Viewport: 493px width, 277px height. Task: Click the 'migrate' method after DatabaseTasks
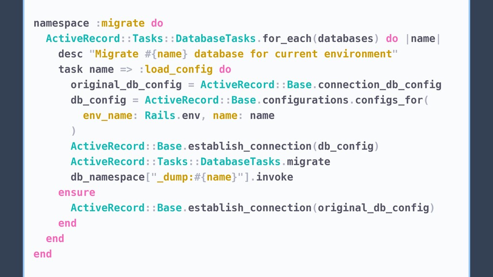[309, 162]
